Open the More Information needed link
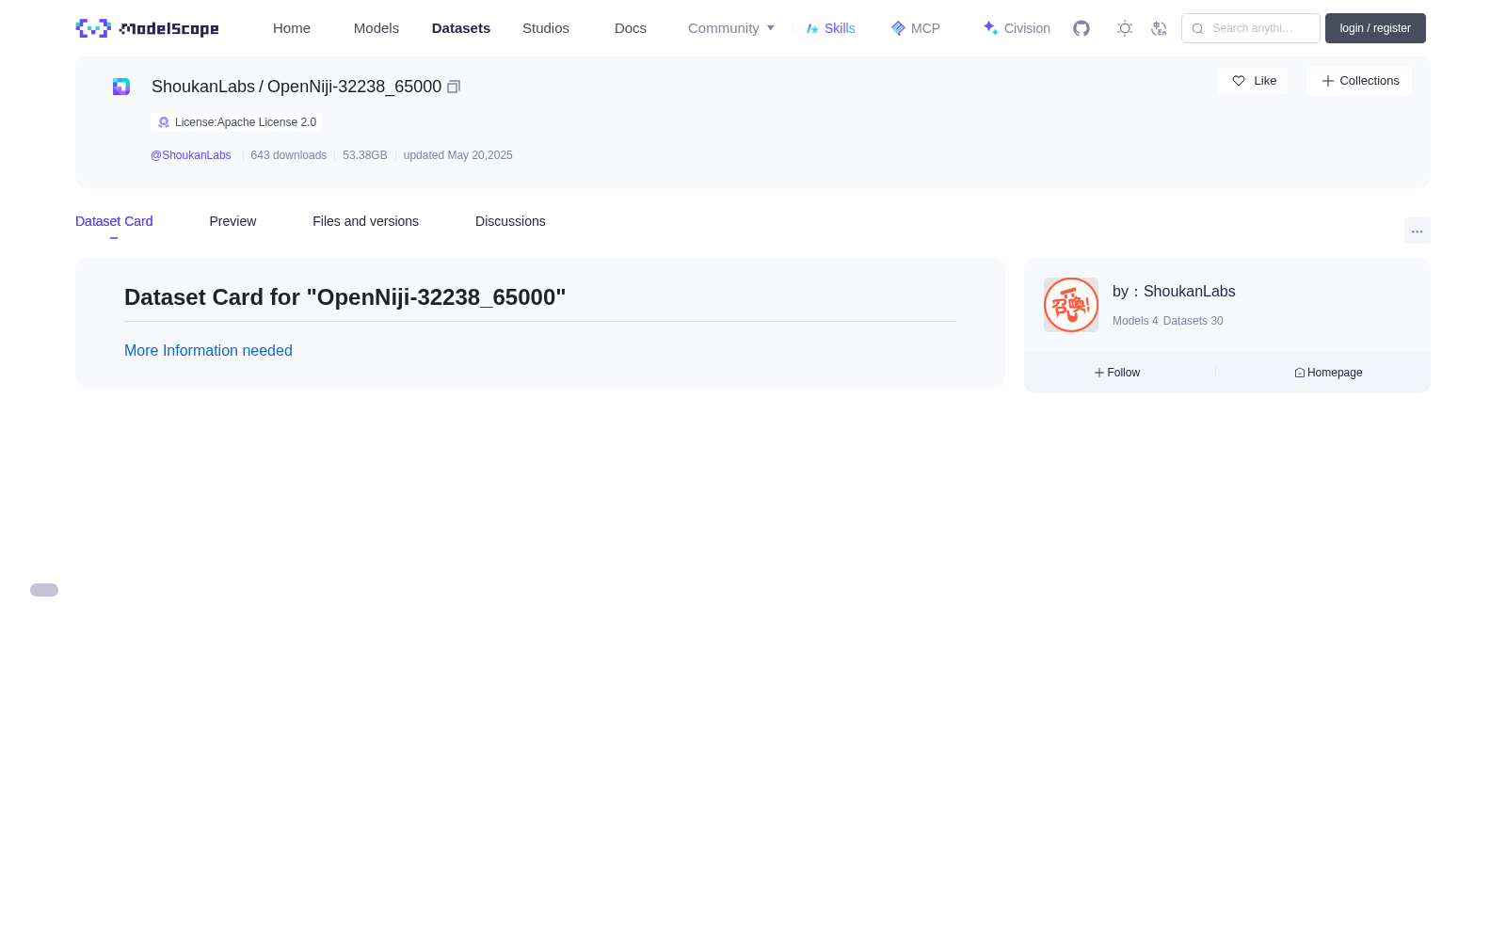This screenshot has width=1506, height=941. click(208, 350)
